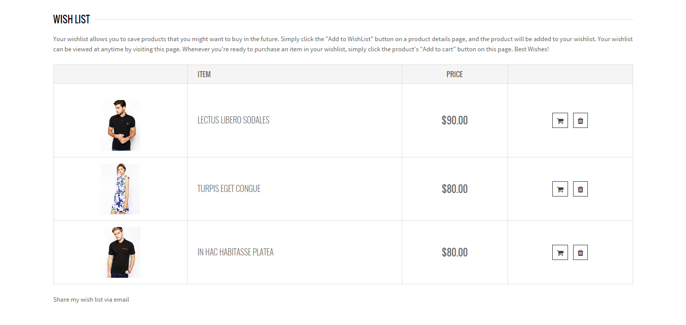Visit In Hac Habitasse Platea product link
The height and width of the screenshot is (325, 686).
(235, 252)
